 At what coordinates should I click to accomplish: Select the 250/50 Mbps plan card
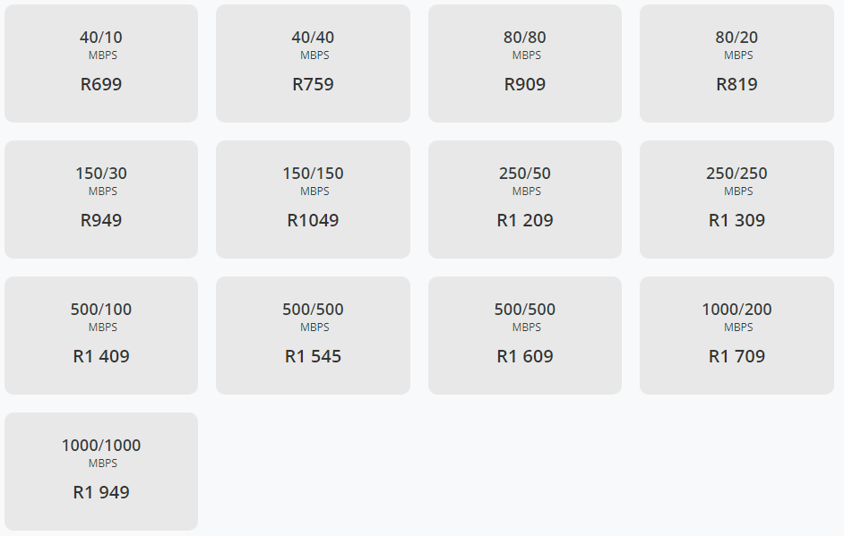(525, 199)
